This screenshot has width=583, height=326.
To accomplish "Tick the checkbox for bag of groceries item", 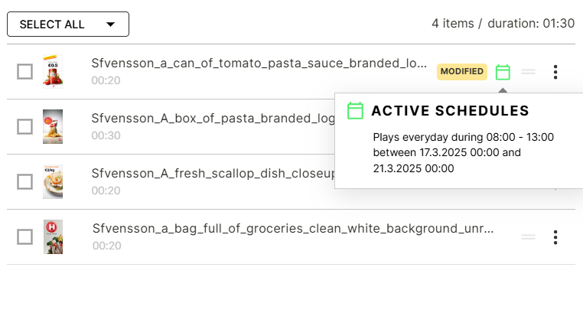I will pos(25,236).
